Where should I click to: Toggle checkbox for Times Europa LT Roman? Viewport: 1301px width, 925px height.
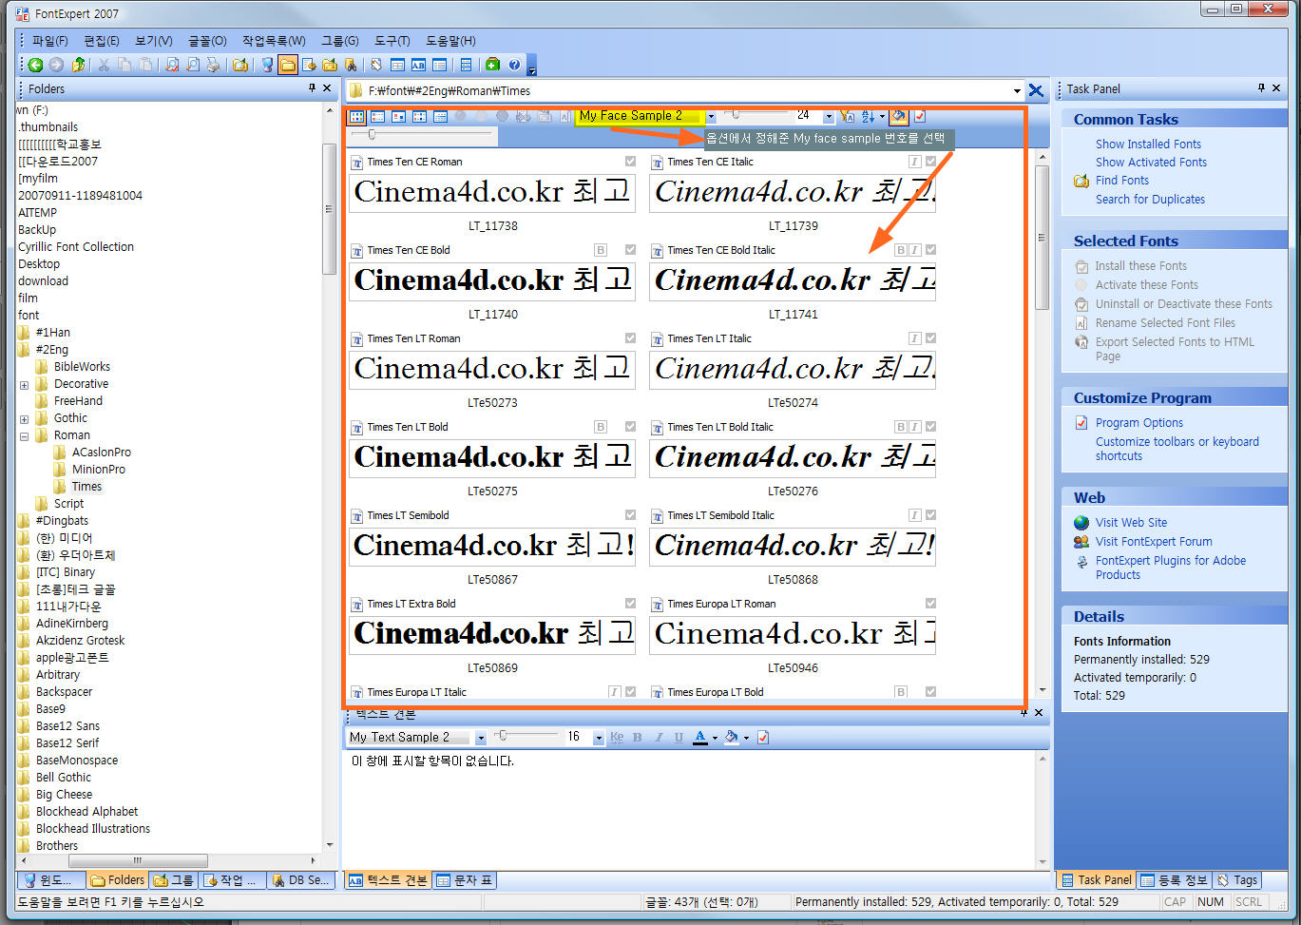click(930, 604)
